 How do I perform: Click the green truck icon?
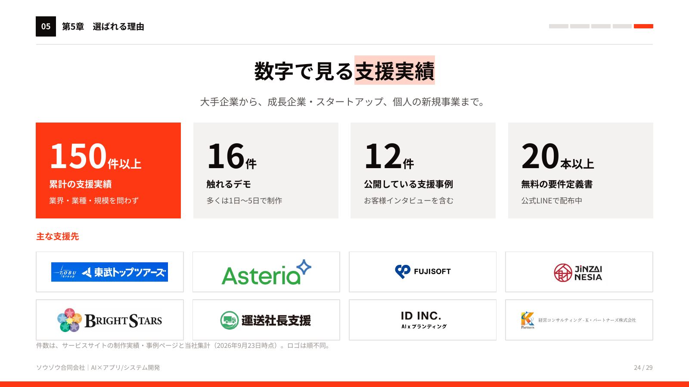(230, 320)
